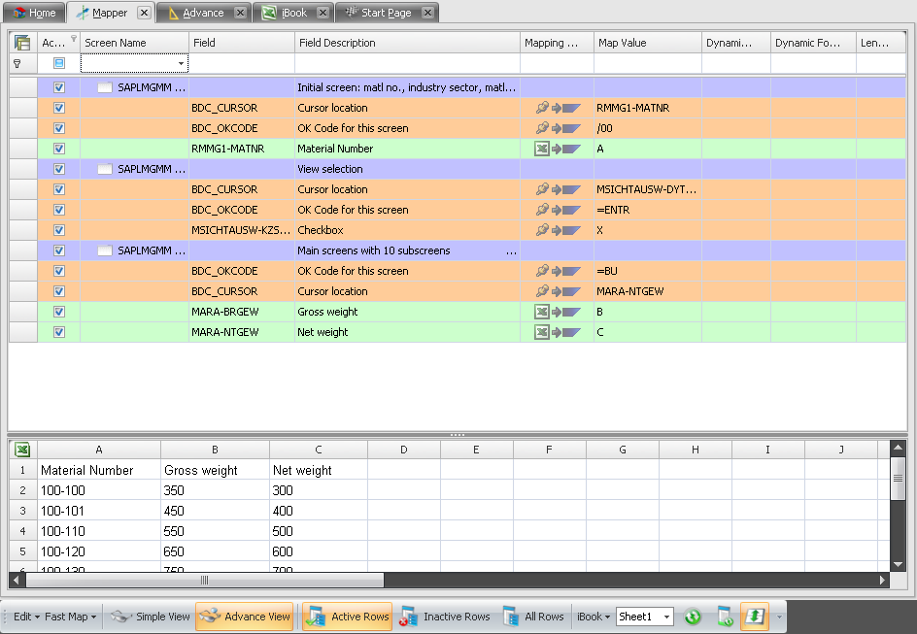
Task: Click the Excel icon in spreadsheet corner
Action: 22,450
